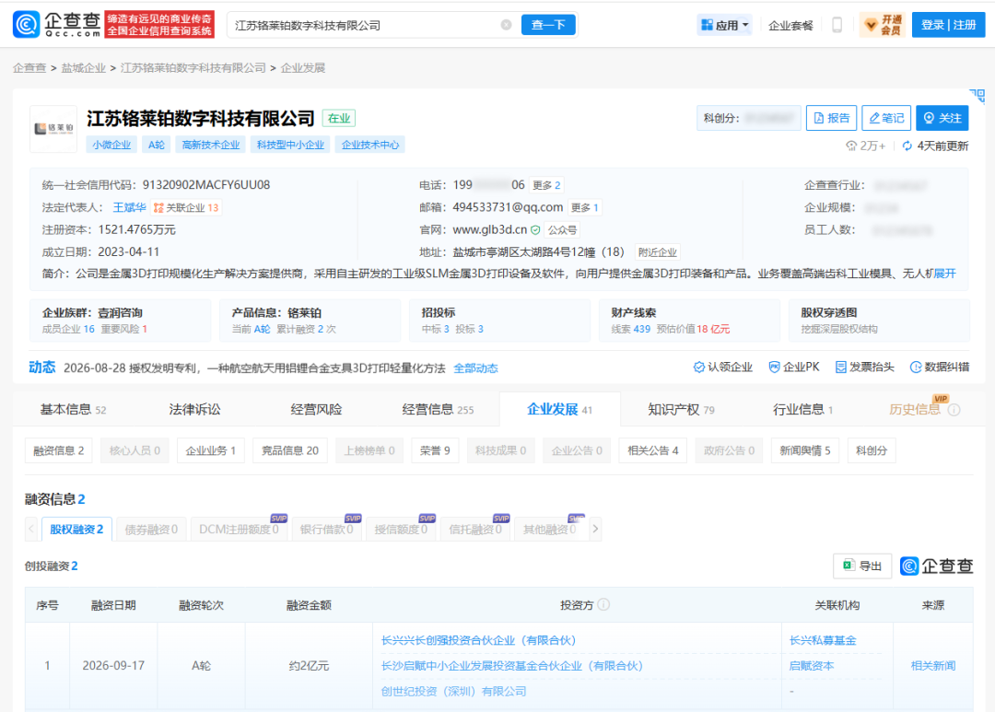Expand 更多 2 phone numbers
Image resolution: width=995 pixels, height=712 pixels.
click(x=546, y=185)
